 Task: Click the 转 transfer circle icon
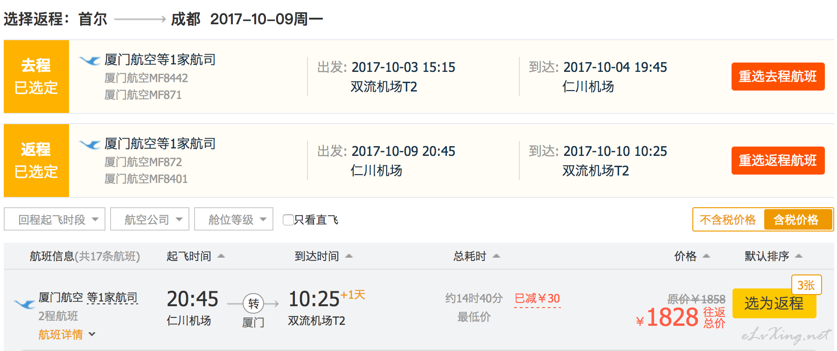(253, 304)
